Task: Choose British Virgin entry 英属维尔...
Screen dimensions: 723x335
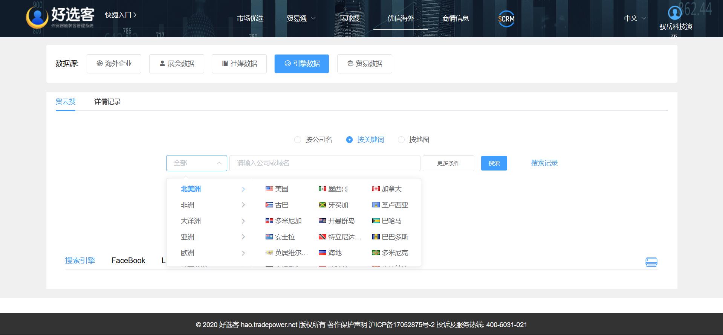Action: [x=287, y=253]
